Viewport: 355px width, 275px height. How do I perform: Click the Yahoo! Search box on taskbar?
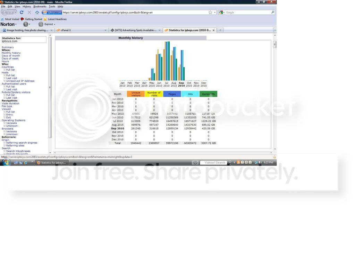214,162
